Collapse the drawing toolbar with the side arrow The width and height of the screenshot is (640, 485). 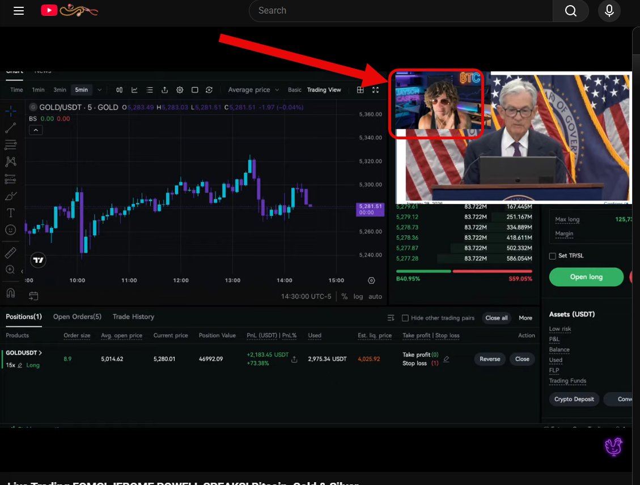[22, 271]
